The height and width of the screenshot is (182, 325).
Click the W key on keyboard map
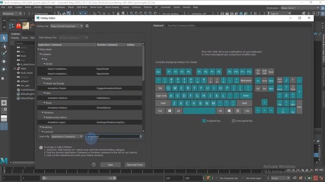[175, 88]
